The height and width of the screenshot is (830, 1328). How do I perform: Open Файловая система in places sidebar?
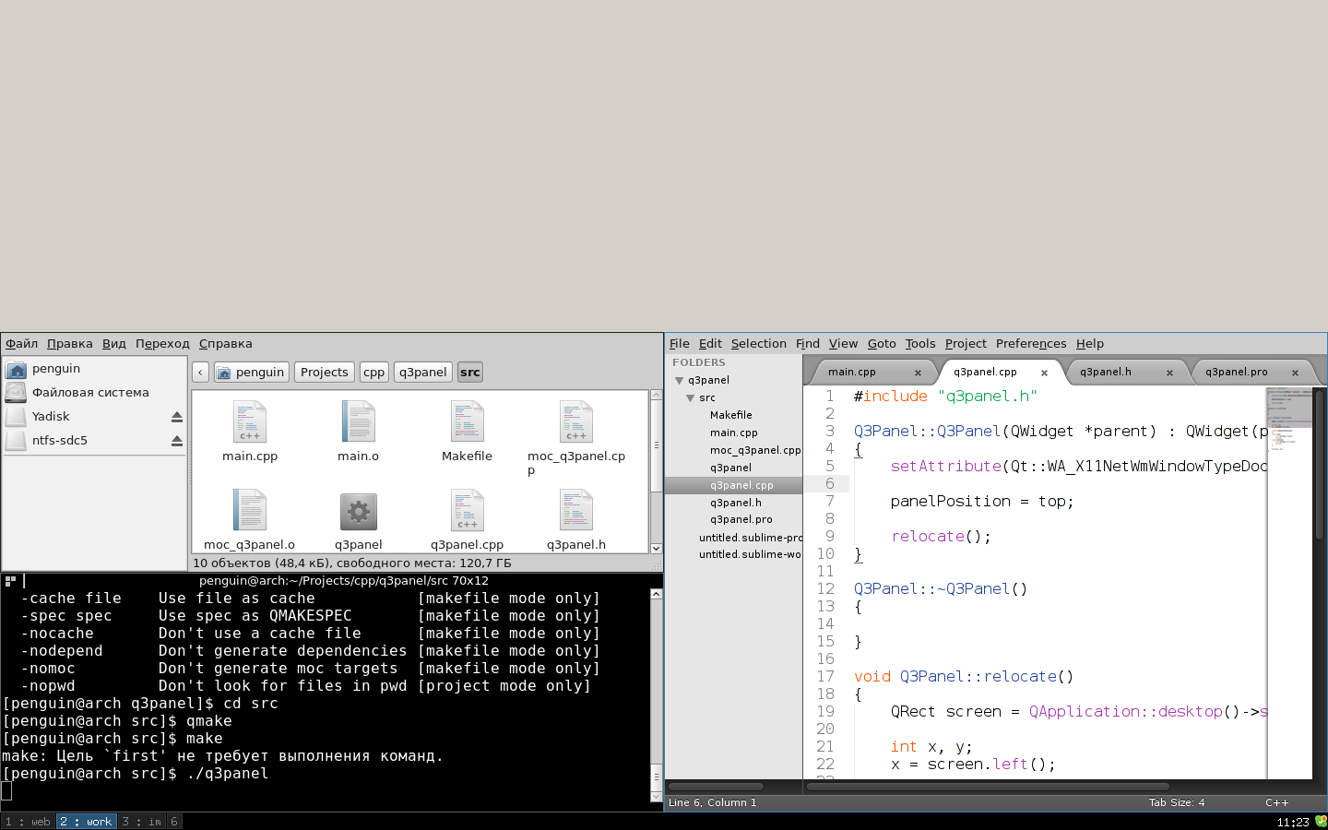click(x=95, y=393)
